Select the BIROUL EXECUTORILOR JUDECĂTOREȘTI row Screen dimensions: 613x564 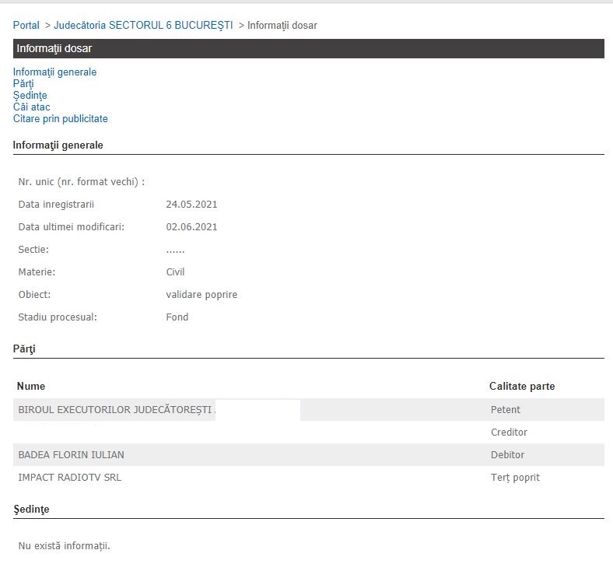(117, 410)
